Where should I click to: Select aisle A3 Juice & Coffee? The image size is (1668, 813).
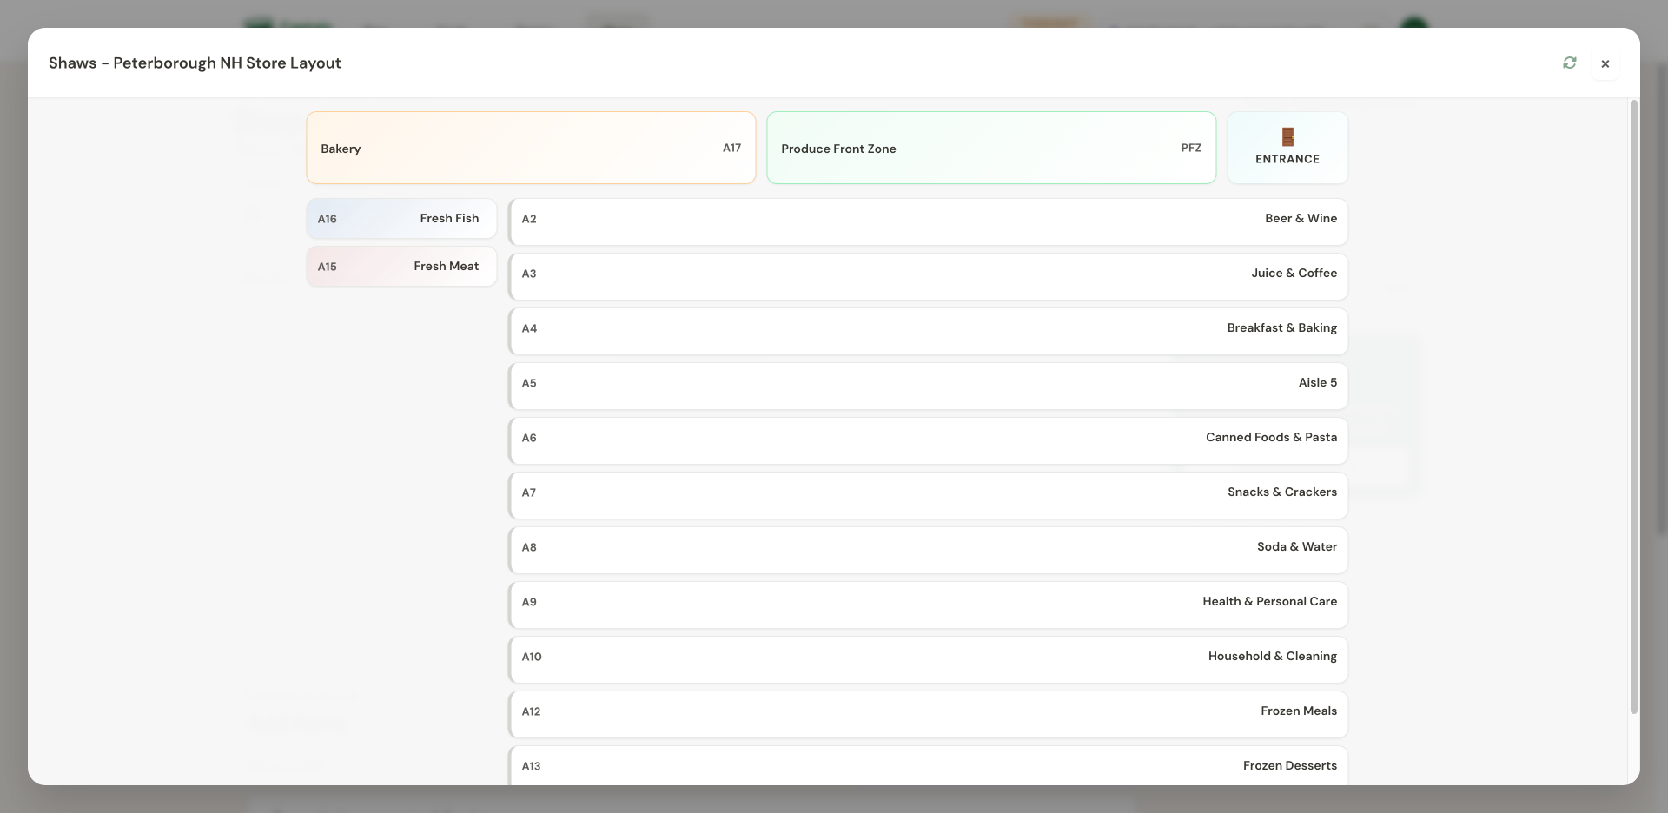coord(928,276)
